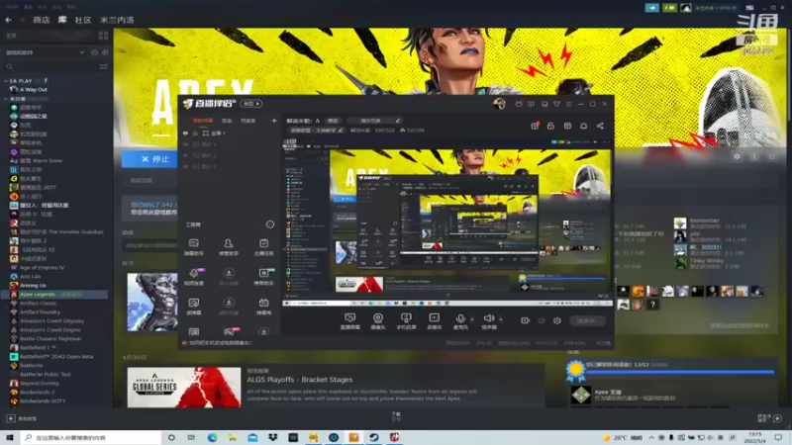The height and width of the screenshot is (445, 792).
Task: Open 米兰内洛 profile tab
Action: click(117, 20)
